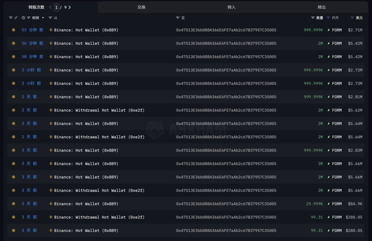Open Binance: Withdrawal Hot Wallet (0xe2f) first entry
Screen dimensions: 372x241
pyautogui.click(x=99, y=110)
